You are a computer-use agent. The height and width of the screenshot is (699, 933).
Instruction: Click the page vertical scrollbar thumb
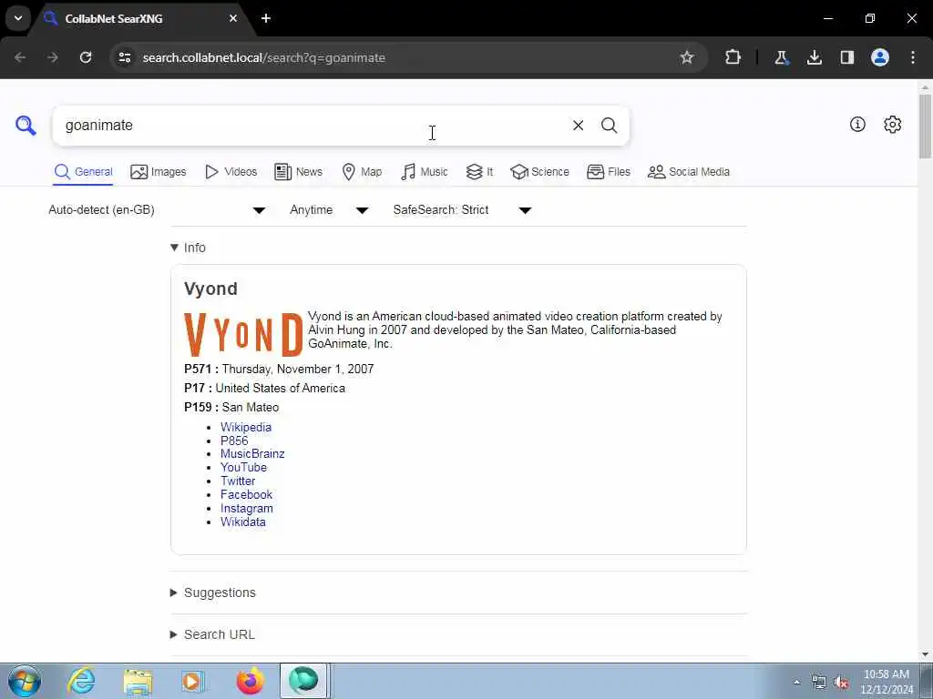click(x=925, y=126)
